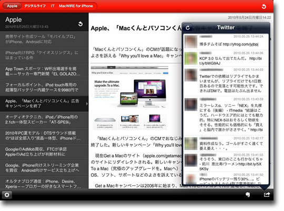Tap avatar of KCP 3.0 tweet
284x211 pixels.
191,59
